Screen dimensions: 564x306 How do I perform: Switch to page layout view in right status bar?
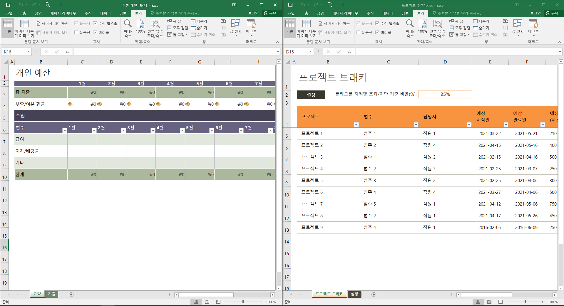tap(489, 302)
